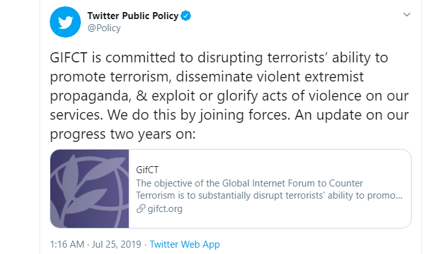The image size is (439, 254).
Task: Click the Jul 25, 2019 date
Action: click(x=117, y=244)
